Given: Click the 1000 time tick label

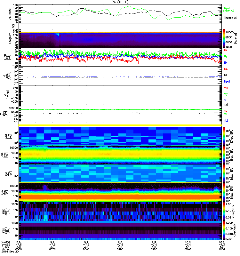Looking at the screenshot, I should (221, 250).
